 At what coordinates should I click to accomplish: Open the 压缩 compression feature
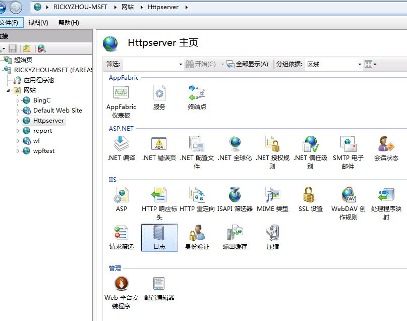click(272, 234)
